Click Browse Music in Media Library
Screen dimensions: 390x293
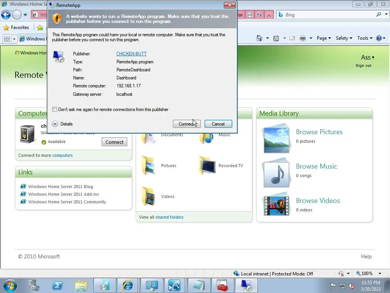[x=316, y=166]
